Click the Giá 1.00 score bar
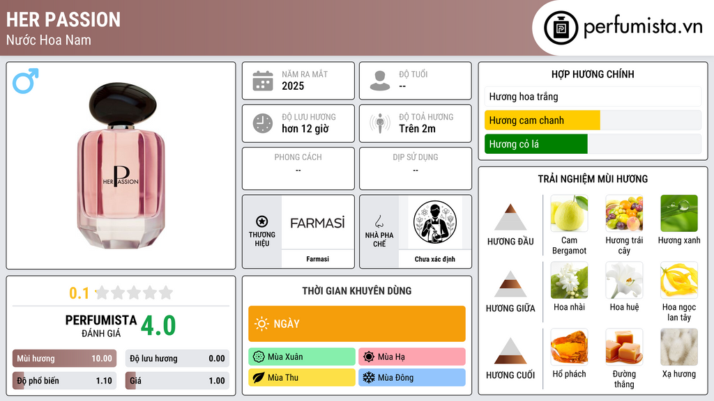The height and width of the screenshot is (401, 714). 177,381
